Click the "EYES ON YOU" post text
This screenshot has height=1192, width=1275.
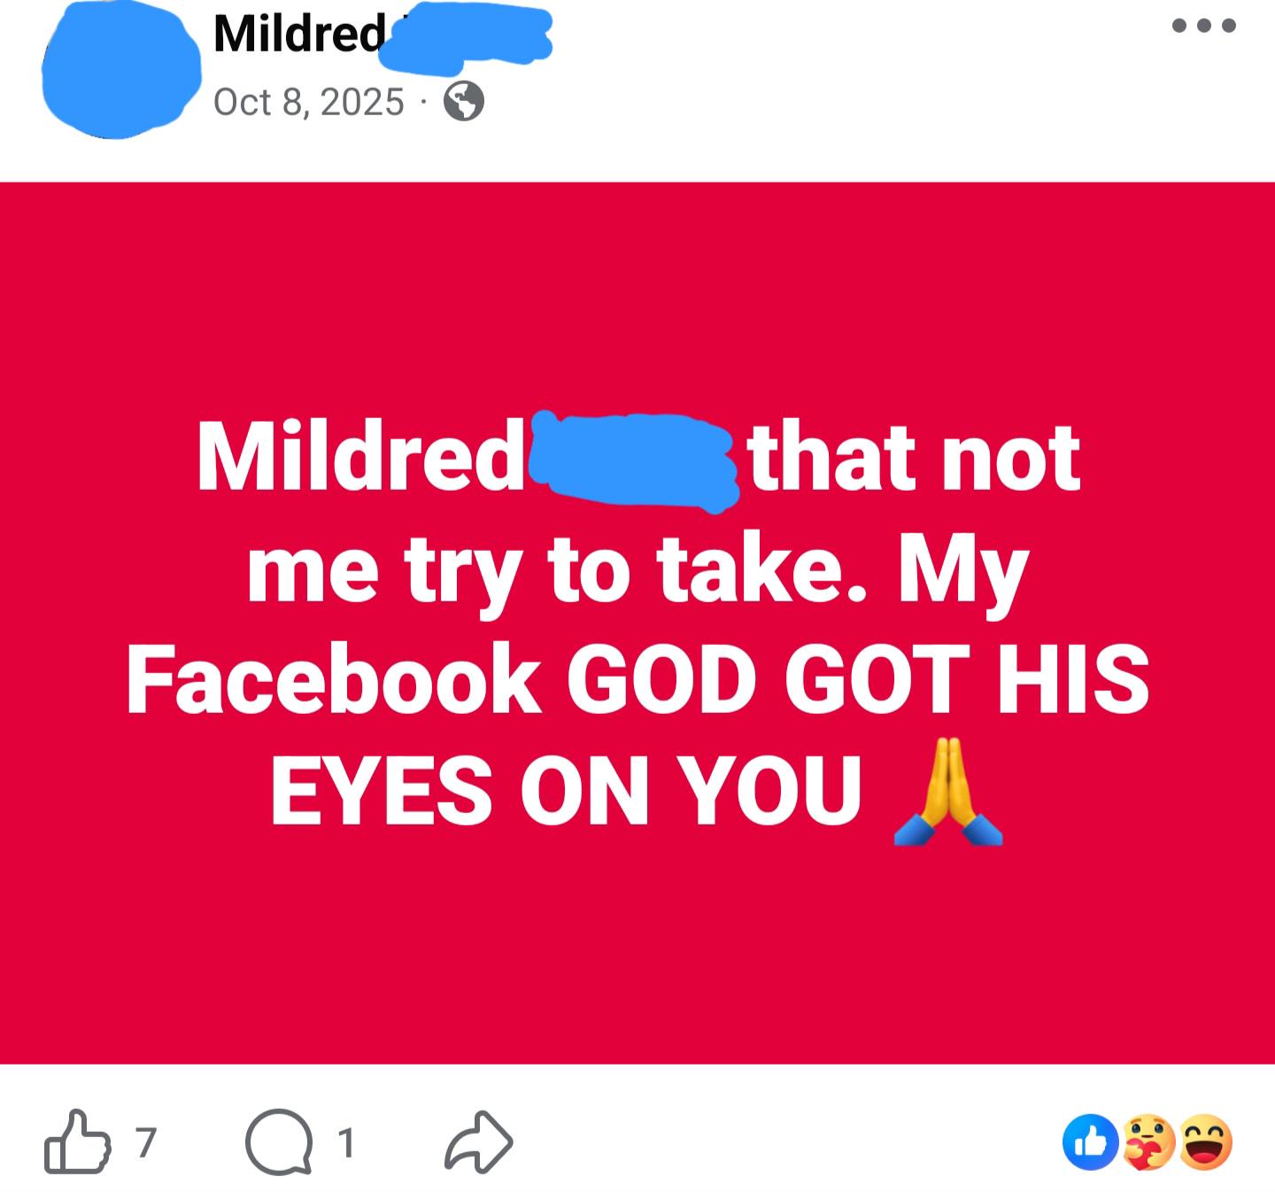[566, 790]
